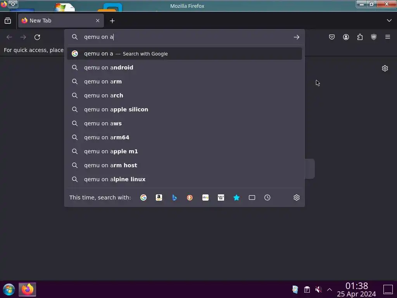Pick suggestion 'qemu on alpine linux'
The width and height of the screenshot is (397, 298).
click(x=184, y=179)
